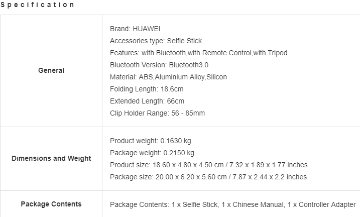Click Package weight: 0.2150 kg line

click(152, 153)
